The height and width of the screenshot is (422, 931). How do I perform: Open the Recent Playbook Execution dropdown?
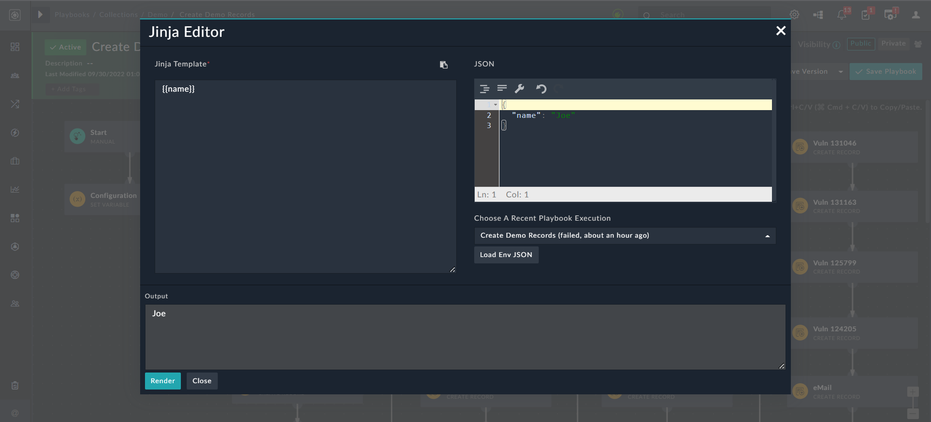(x=625, y=236)
